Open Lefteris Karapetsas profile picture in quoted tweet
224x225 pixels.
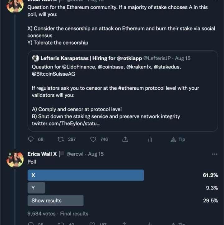(35, 59)
